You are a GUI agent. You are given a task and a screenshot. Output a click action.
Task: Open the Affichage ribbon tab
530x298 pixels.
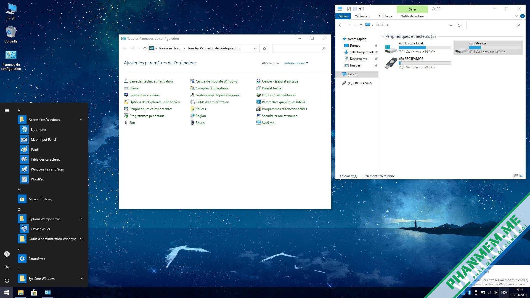pyautogui.click(x=385, y=16)
